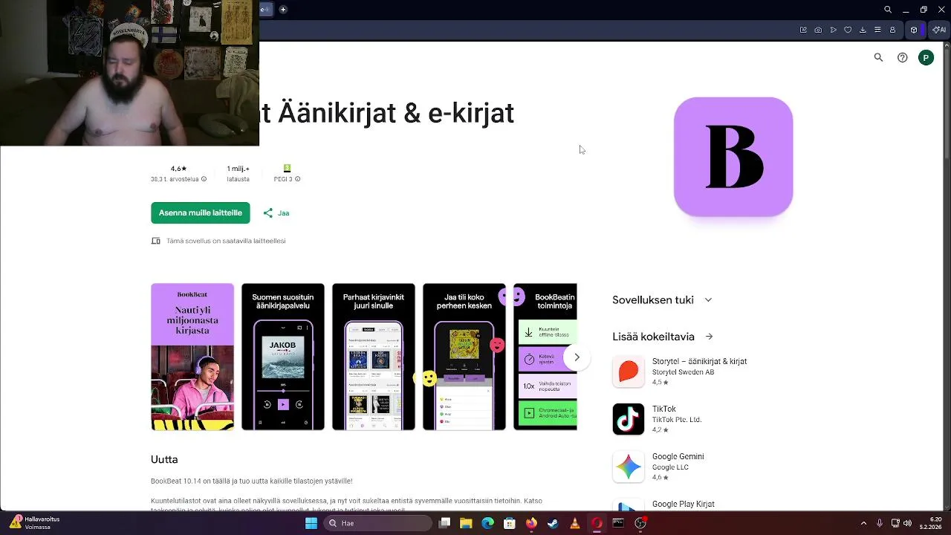
Task: Open the Jaa tili koko perheen kesken screenshot
Action: 464,357
